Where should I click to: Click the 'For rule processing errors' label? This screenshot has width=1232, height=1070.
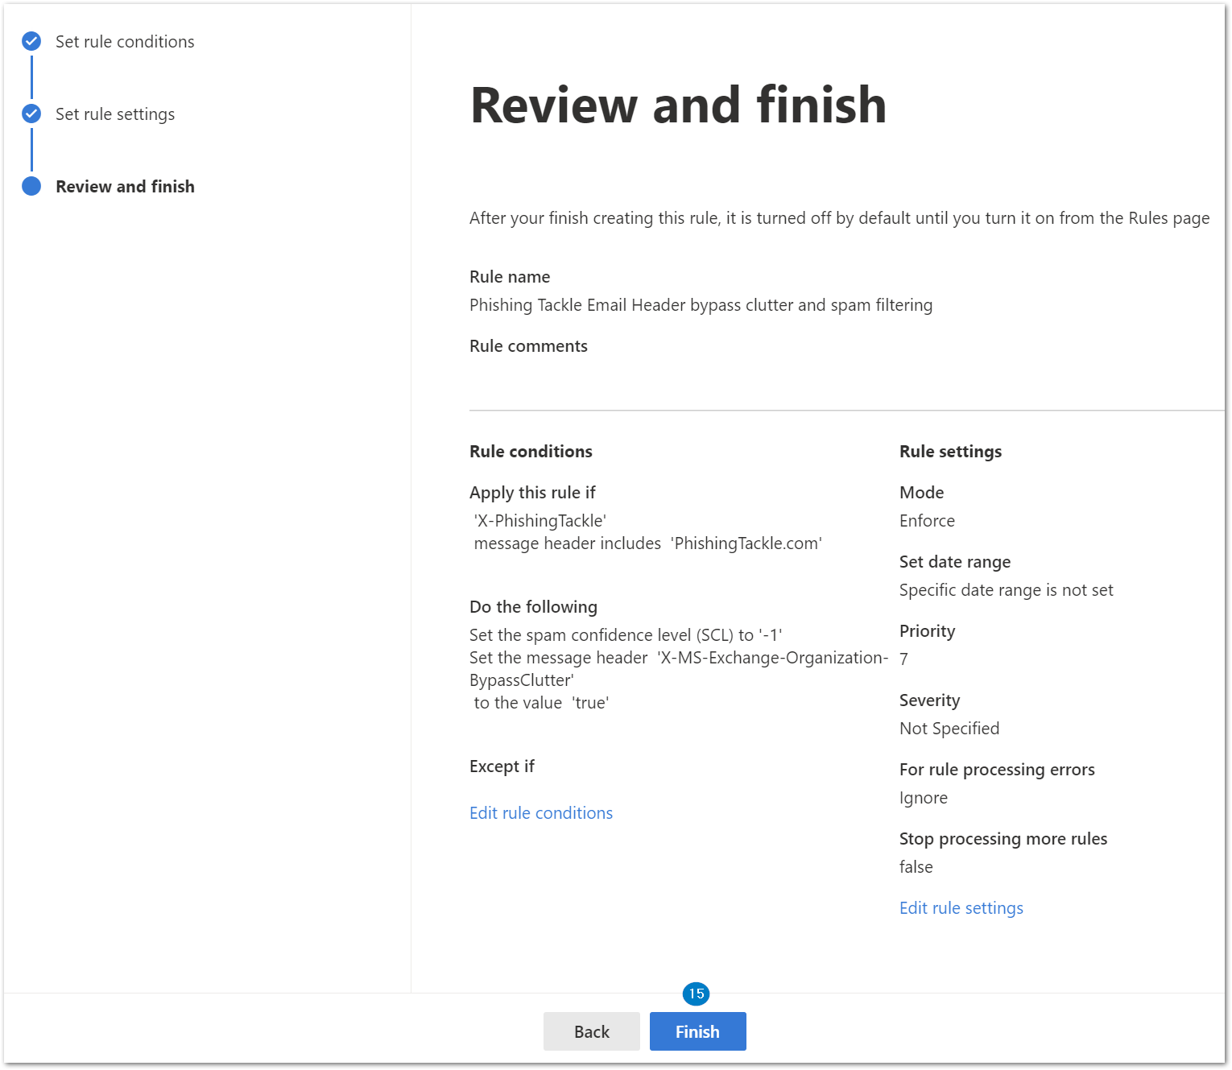(x=997, y=770)
